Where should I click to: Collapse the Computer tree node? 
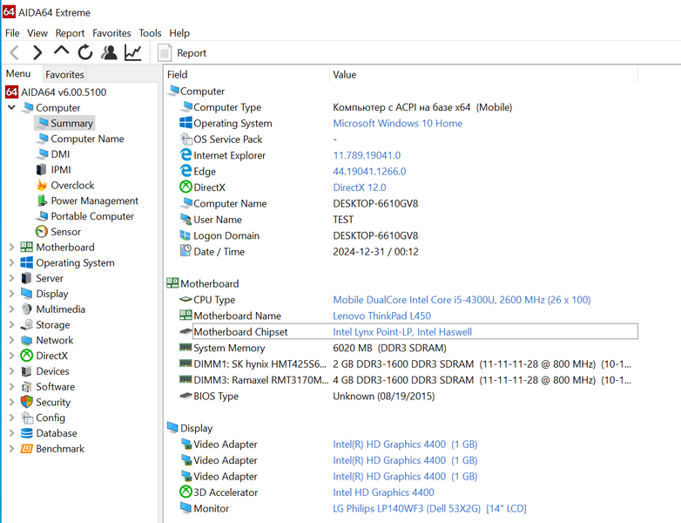tap(11, 107)
